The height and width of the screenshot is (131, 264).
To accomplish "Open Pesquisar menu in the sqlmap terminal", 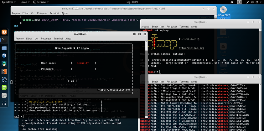I will pos(172,27).
